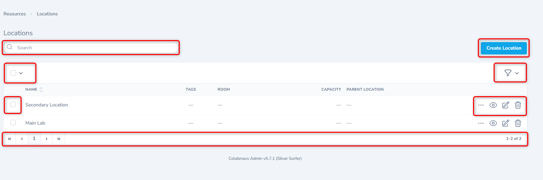Screen dimensions: 543x180
Task: Tick the Main Lab row checkbox
Action: (13, 123)
